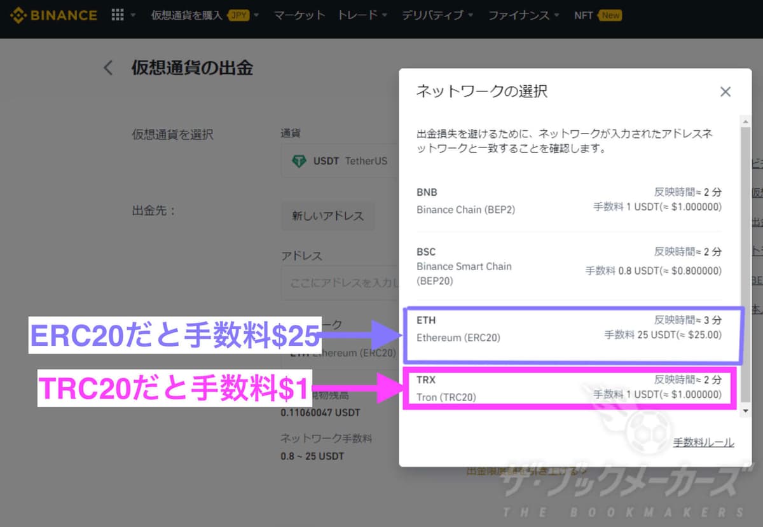Select the TRX Tron (TRC20) network

(x=570, y=387)
